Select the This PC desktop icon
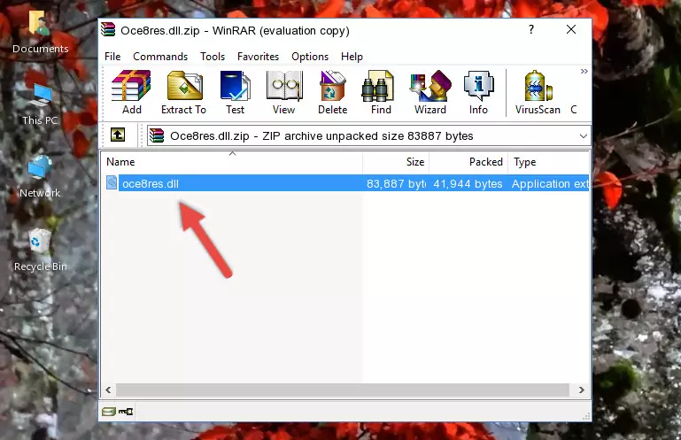This screenshot has width=681, height=440. [x=40, y=104]
